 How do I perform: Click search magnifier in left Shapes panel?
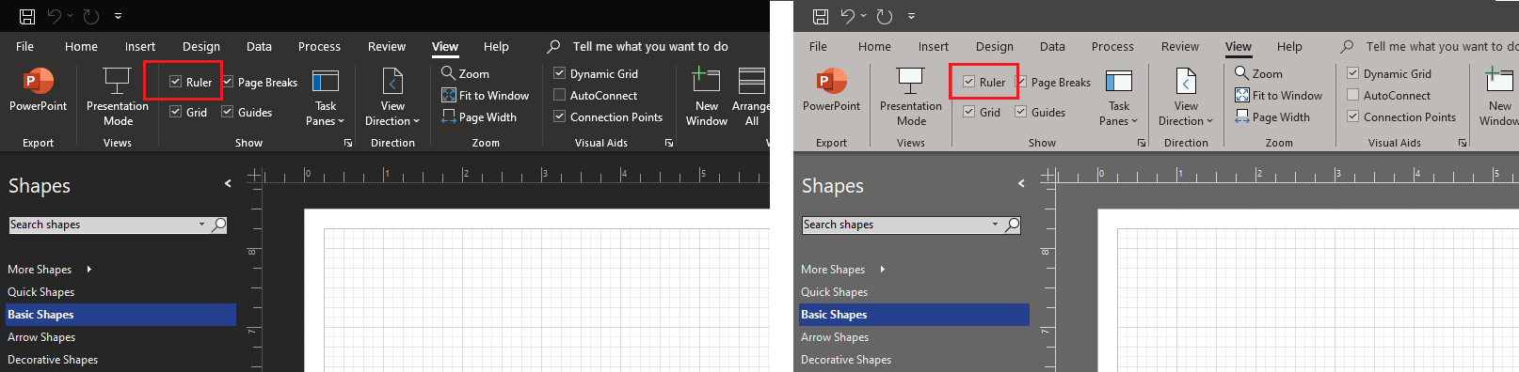219,225
